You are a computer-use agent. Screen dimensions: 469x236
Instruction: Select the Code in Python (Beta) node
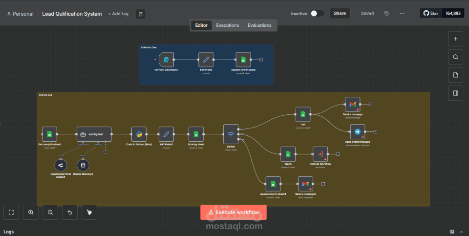pyautogui.click(x=139, y=134)
